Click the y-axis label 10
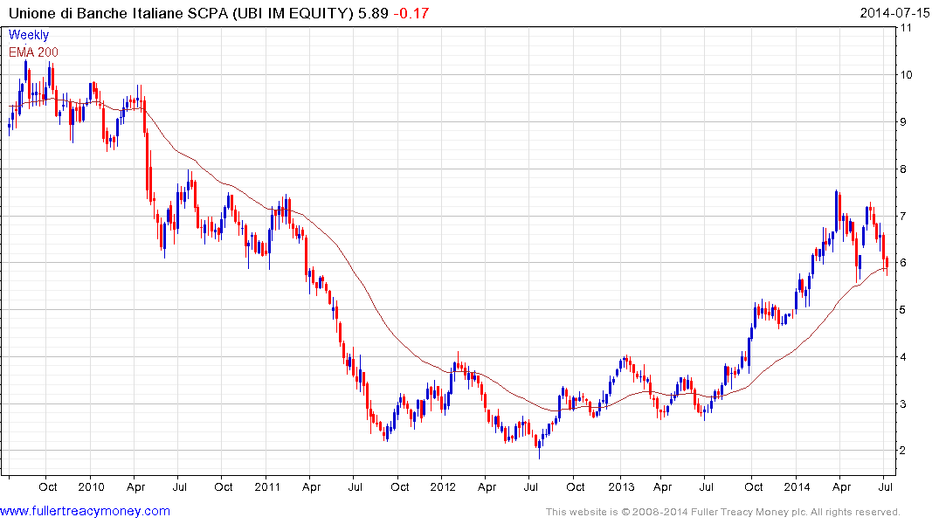 click(x=906, y=75)
